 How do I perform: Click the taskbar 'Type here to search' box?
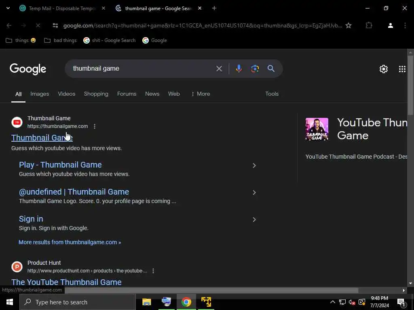pos(77,302)
